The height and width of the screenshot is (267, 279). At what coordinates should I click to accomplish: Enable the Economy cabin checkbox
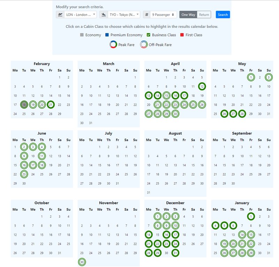(x=82, y=35)
